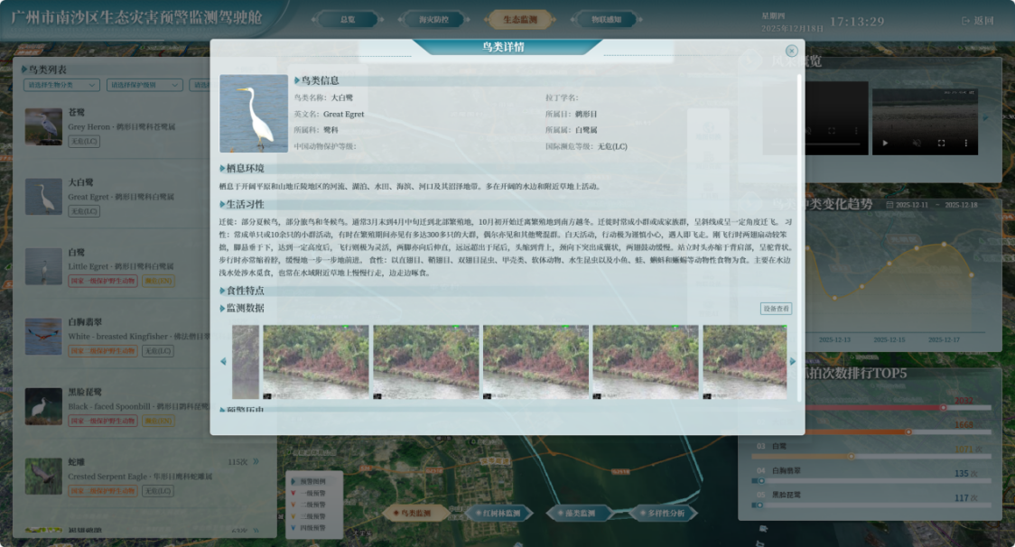Click the 一级预警 legend marker

pos(293,493)
